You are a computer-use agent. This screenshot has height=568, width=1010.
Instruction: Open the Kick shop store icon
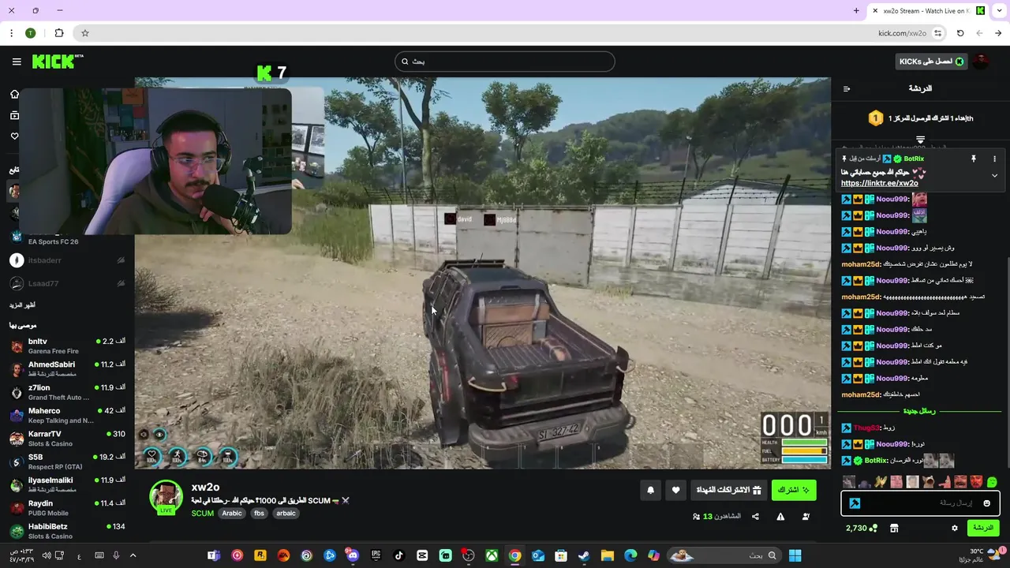(894, 528)
